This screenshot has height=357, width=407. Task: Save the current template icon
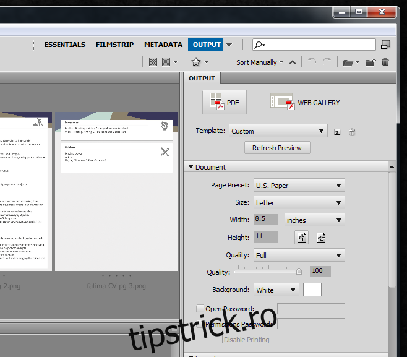(337, 132)
